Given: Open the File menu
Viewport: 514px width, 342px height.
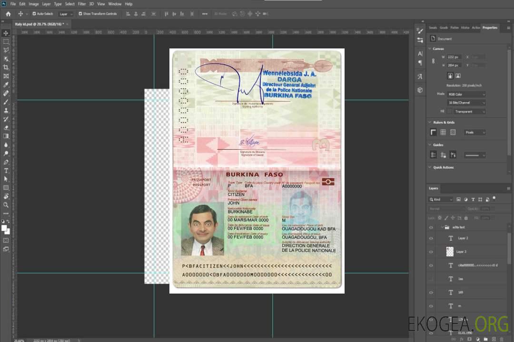Looking at the screenshot, I should click(x=13, y=4).
